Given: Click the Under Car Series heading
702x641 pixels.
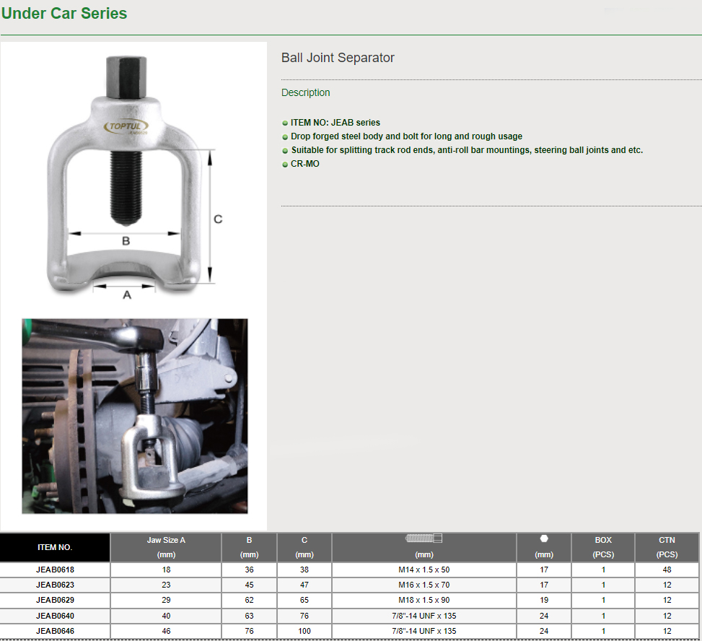Looking at the screenshot, I should coord(64,14).
